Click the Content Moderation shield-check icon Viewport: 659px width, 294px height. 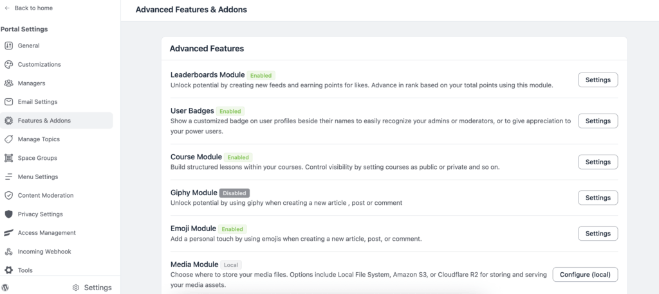point(8,195)
